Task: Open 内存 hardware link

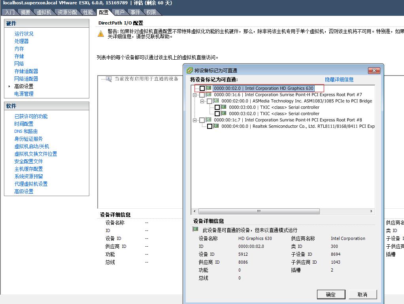Action: click(19, 49)
